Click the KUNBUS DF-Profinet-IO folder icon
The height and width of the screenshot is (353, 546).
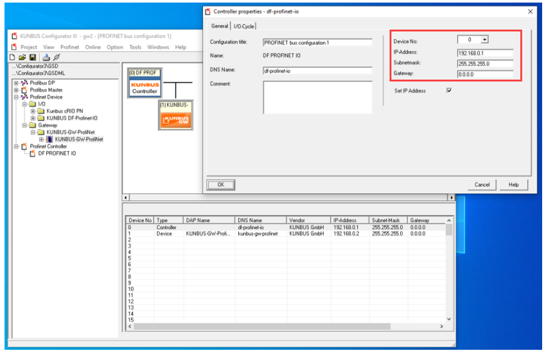click(x=41, y=118)
